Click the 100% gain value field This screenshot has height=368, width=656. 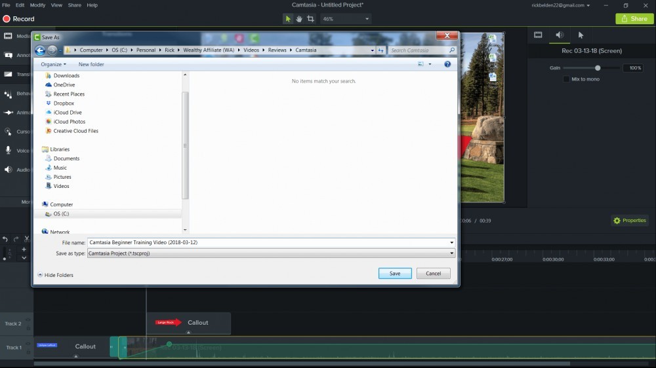pos(634,67)
